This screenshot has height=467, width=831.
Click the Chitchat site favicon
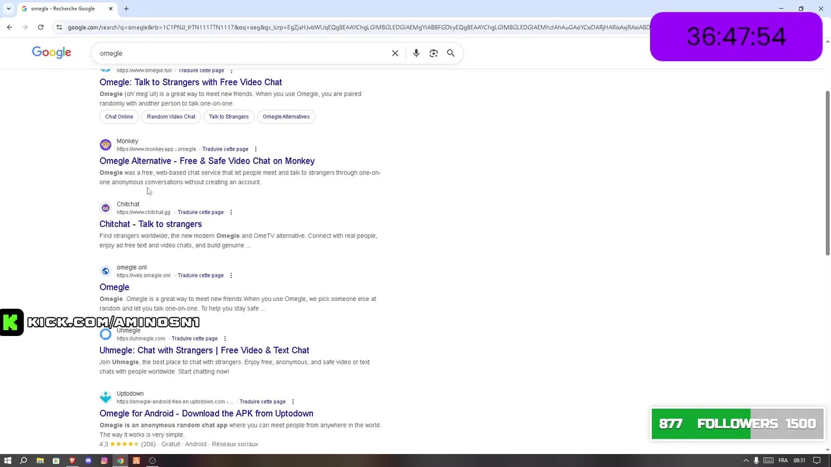point(105,208)
